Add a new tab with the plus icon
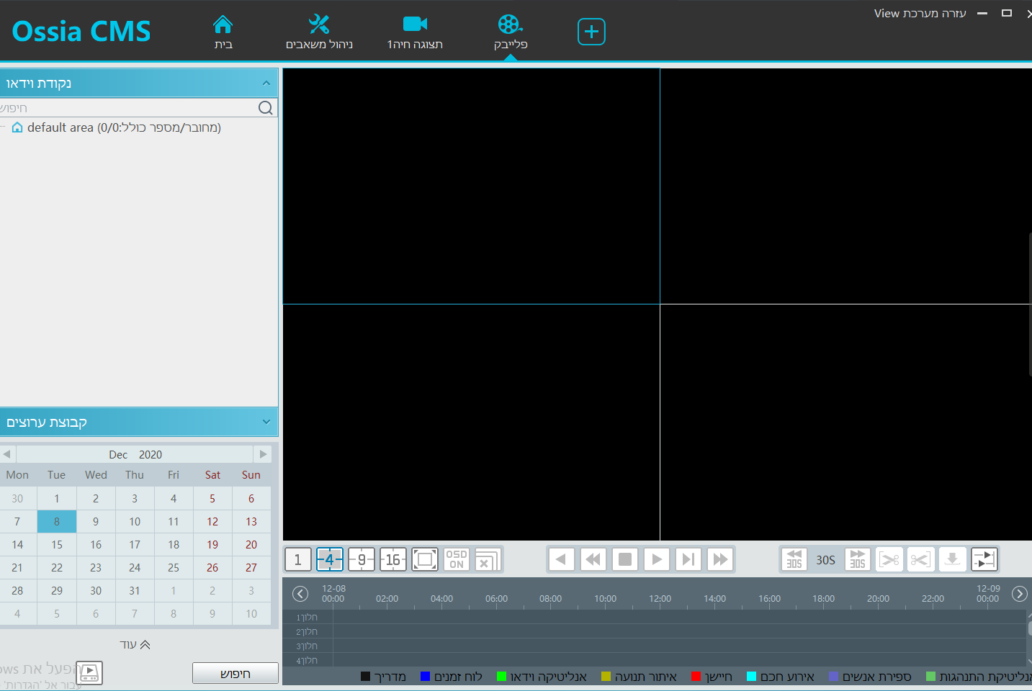The image size is (1032, 691). (x=591, y=32)
